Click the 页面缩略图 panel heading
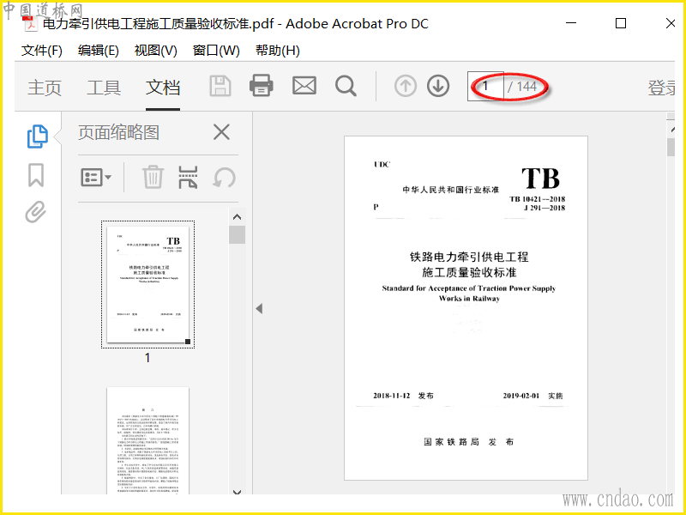Viewport: 686px width, 515px height. (118, 132)
